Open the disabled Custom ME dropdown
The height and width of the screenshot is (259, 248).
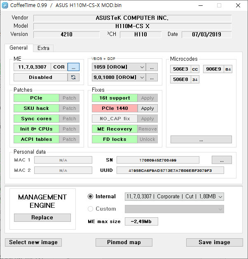(x=174, y=209)
